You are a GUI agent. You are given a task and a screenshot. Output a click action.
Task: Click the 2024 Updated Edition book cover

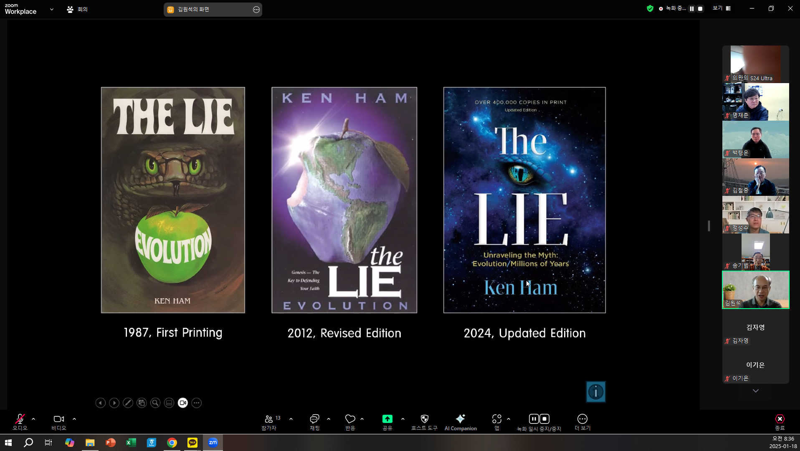(524, 200)
